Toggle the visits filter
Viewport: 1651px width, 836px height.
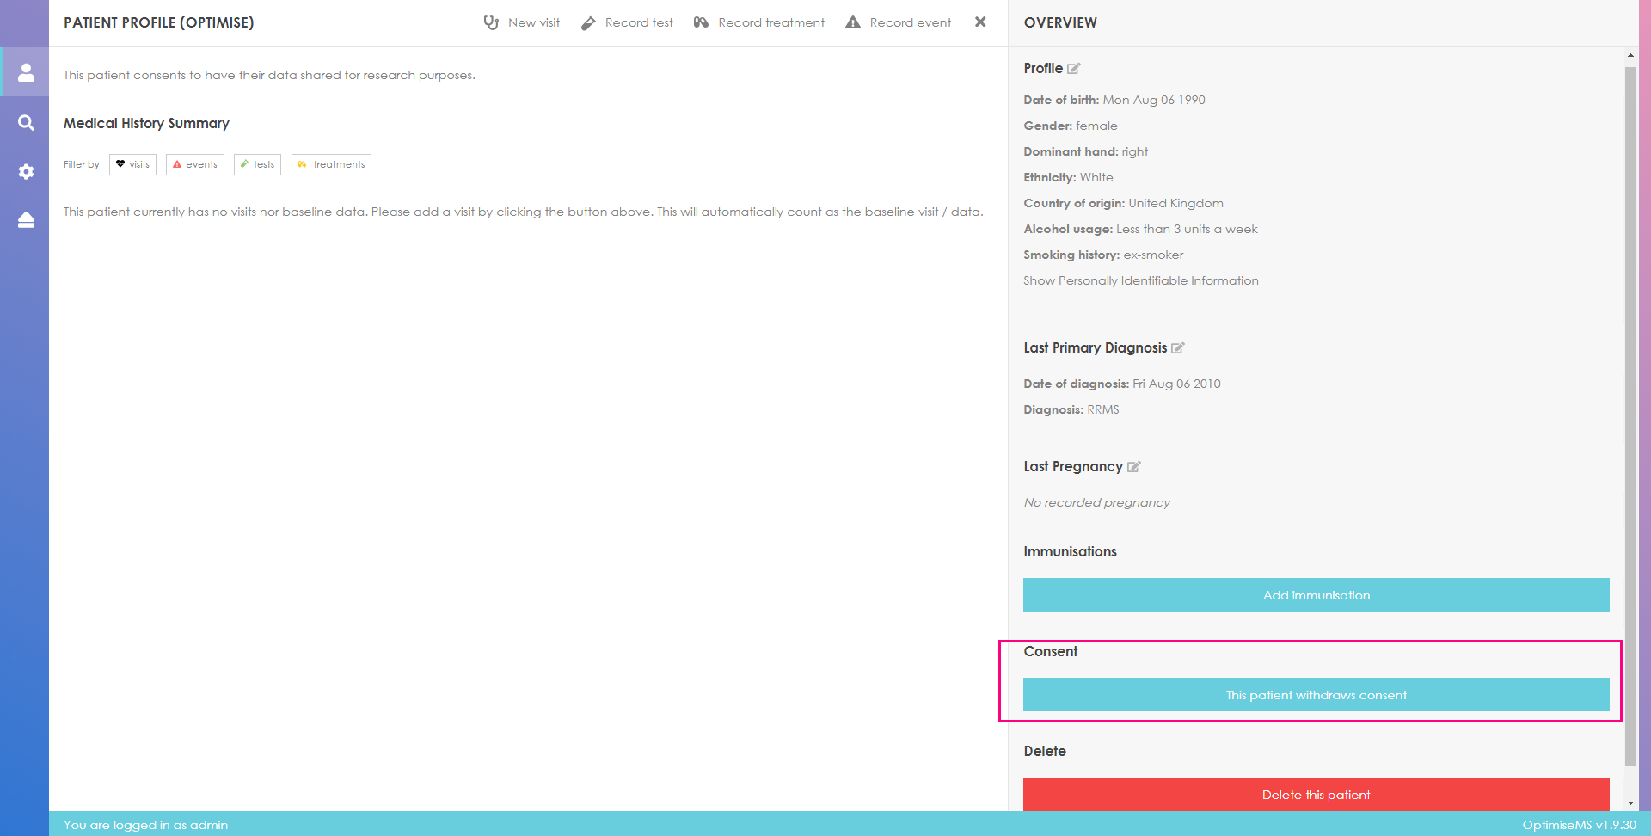click(132, 164)
